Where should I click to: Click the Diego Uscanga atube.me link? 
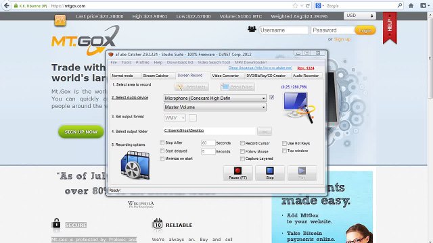(x=260, y=67)
